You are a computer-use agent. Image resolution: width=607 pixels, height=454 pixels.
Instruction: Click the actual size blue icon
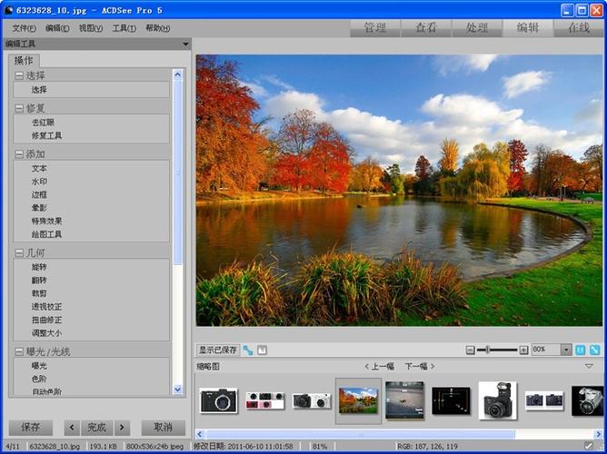click(x=581, y=350)
